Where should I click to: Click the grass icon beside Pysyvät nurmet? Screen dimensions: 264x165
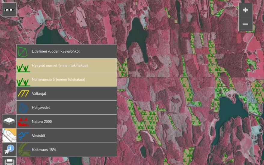tap(23, 68)
